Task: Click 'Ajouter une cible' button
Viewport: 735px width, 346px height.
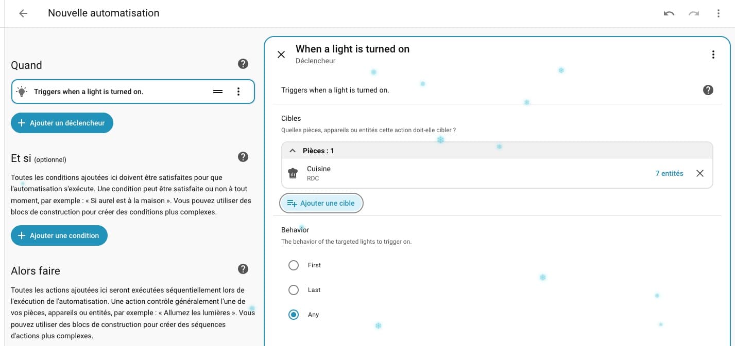Action: [321, 203]
